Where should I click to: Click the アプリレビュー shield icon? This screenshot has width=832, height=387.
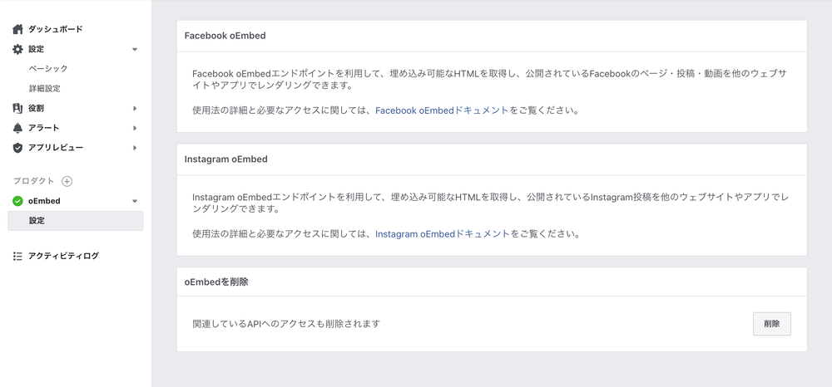pos(17,148)
